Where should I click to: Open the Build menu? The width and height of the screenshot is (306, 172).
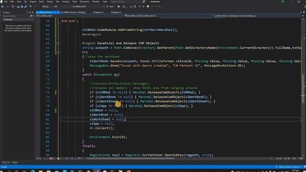coord(42,1)
